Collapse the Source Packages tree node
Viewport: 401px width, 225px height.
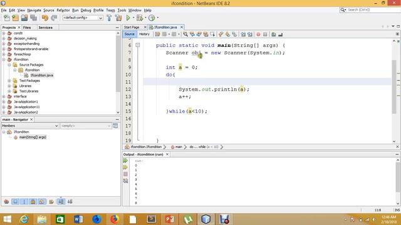(x=9, y=65)
